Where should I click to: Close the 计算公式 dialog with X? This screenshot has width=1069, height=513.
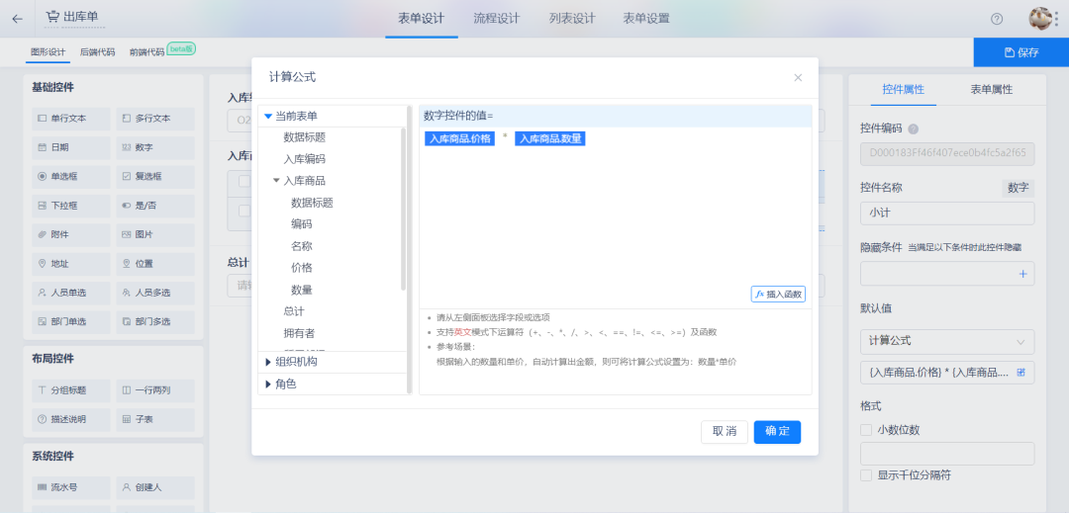(798, 77)
